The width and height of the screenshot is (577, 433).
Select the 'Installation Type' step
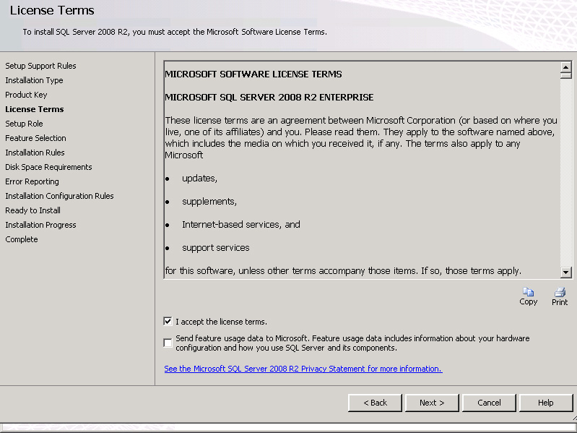[x=34, y=80]
